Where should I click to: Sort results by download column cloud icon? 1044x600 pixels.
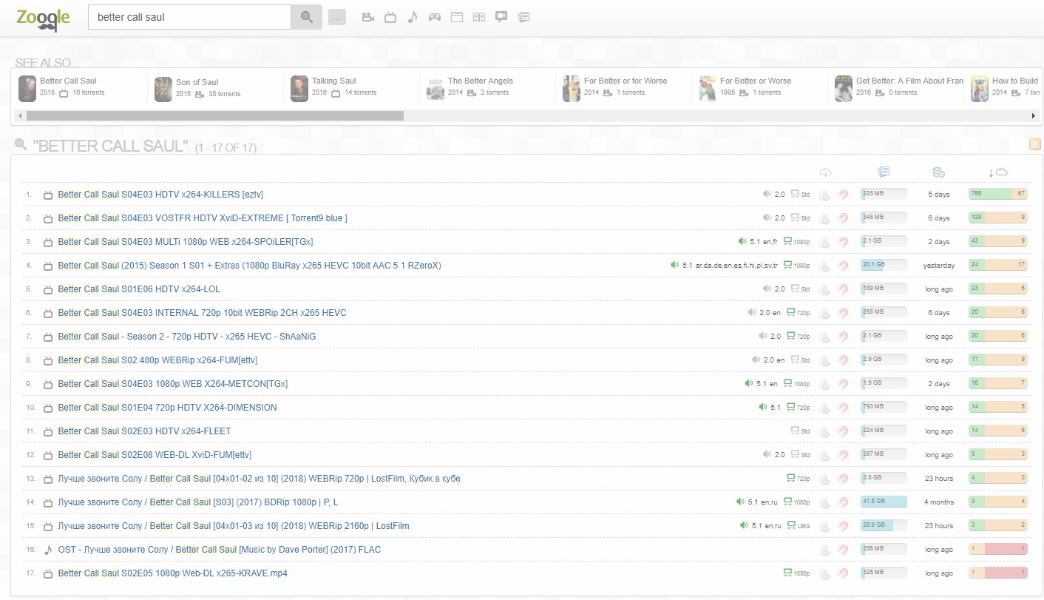(x=826, y=172)
